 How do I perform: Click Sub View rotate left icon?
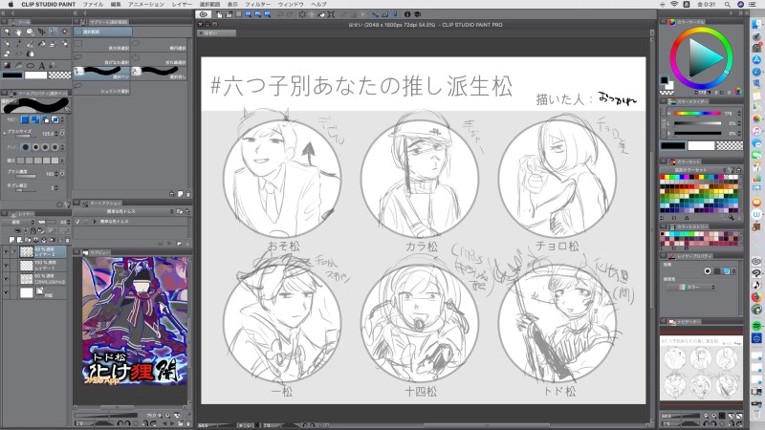(x=120, y=423)
